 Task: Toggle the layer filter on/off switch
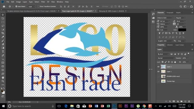click(x=189, y=54)
